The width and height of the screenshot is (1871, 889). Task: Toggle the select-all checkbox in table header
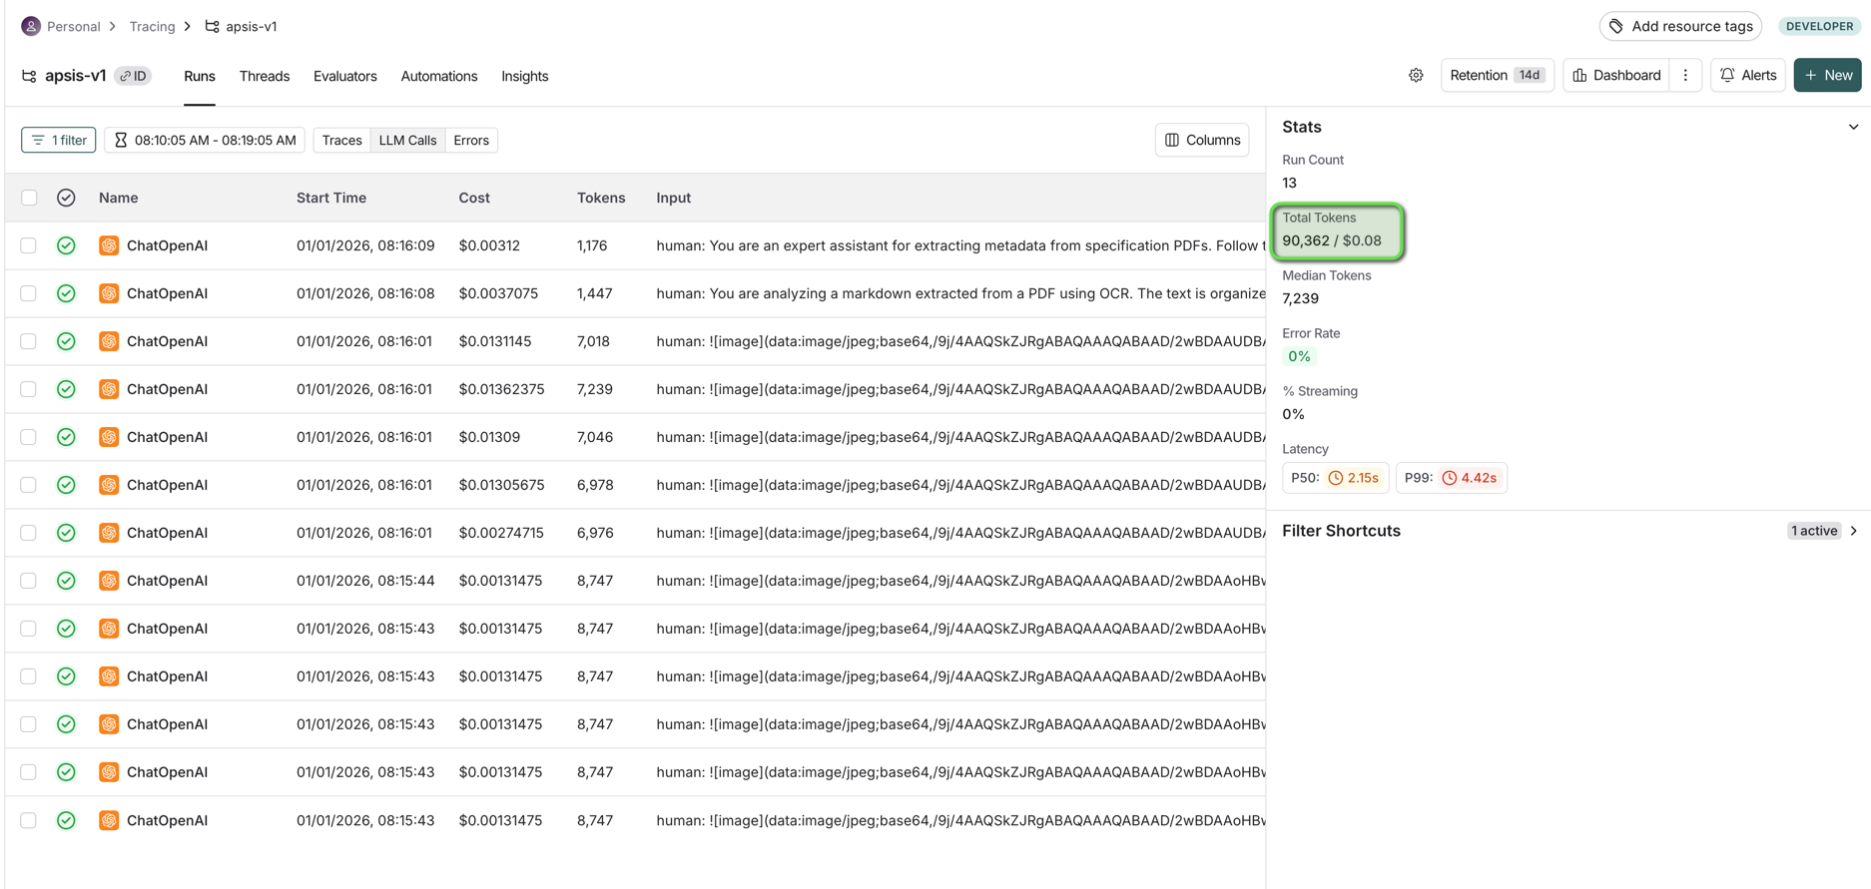click(29, 198)
